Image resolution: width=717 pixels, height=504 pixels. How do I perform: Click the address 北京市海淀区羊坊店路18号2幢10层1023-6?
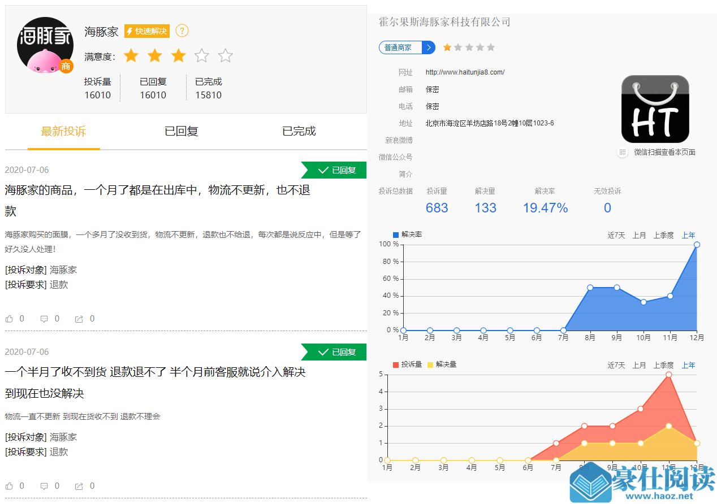(490, 123)
